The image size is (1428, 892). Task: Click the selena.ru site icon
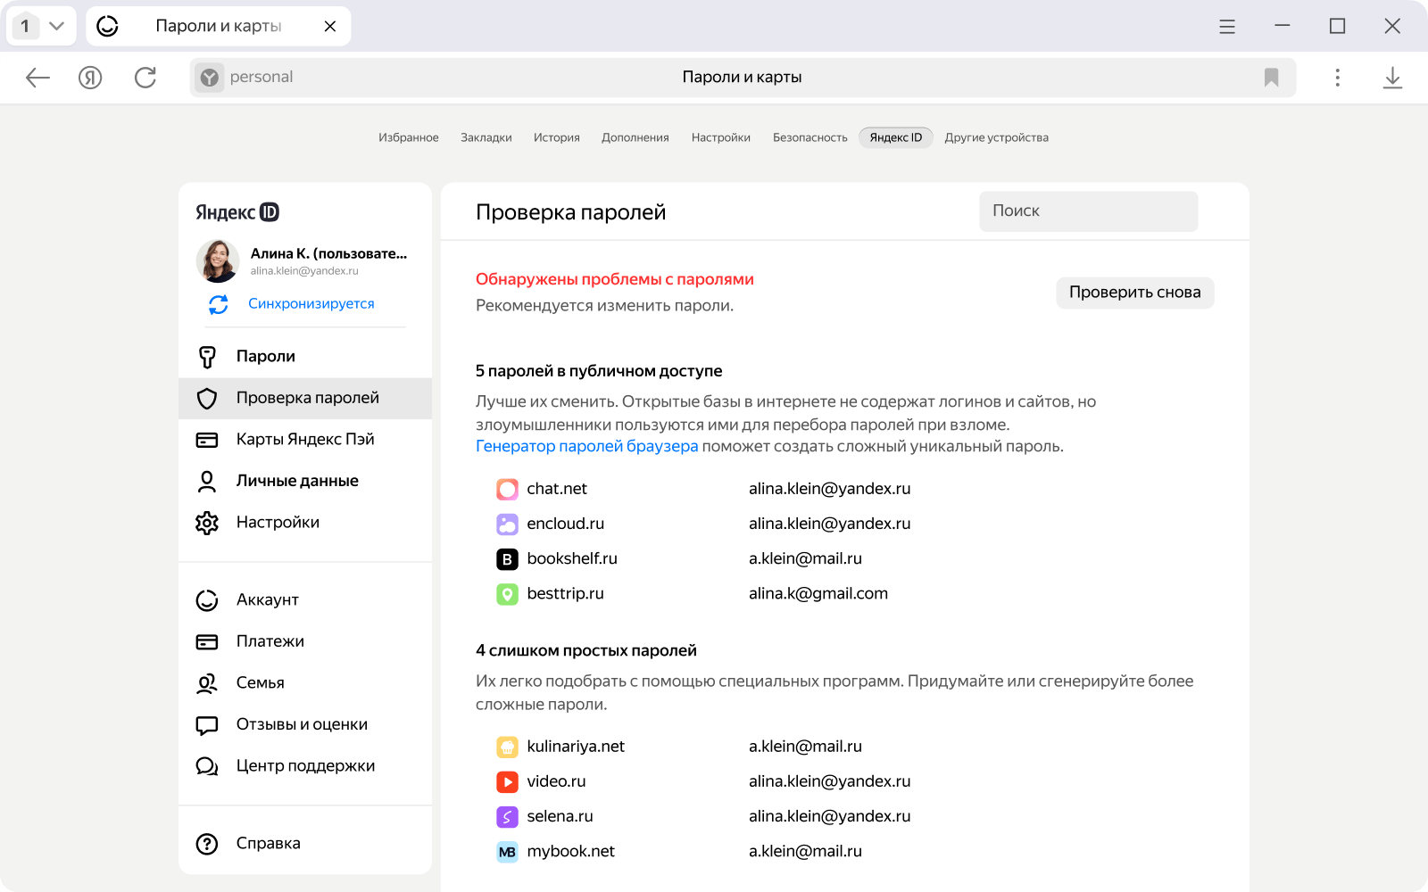507,816
